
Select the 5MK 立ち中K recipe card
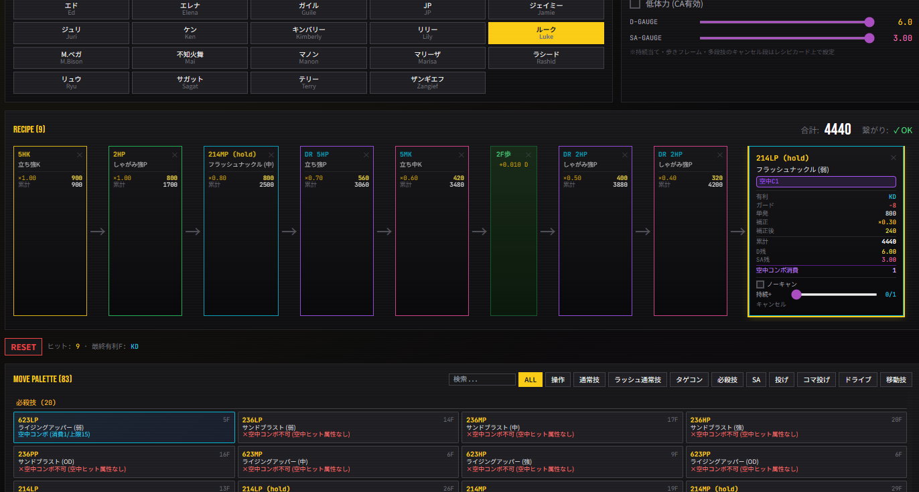[431, 231]
